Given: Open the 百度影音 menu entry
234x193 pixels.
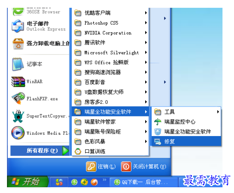Looking at the screenshot, I should (110, 82).
